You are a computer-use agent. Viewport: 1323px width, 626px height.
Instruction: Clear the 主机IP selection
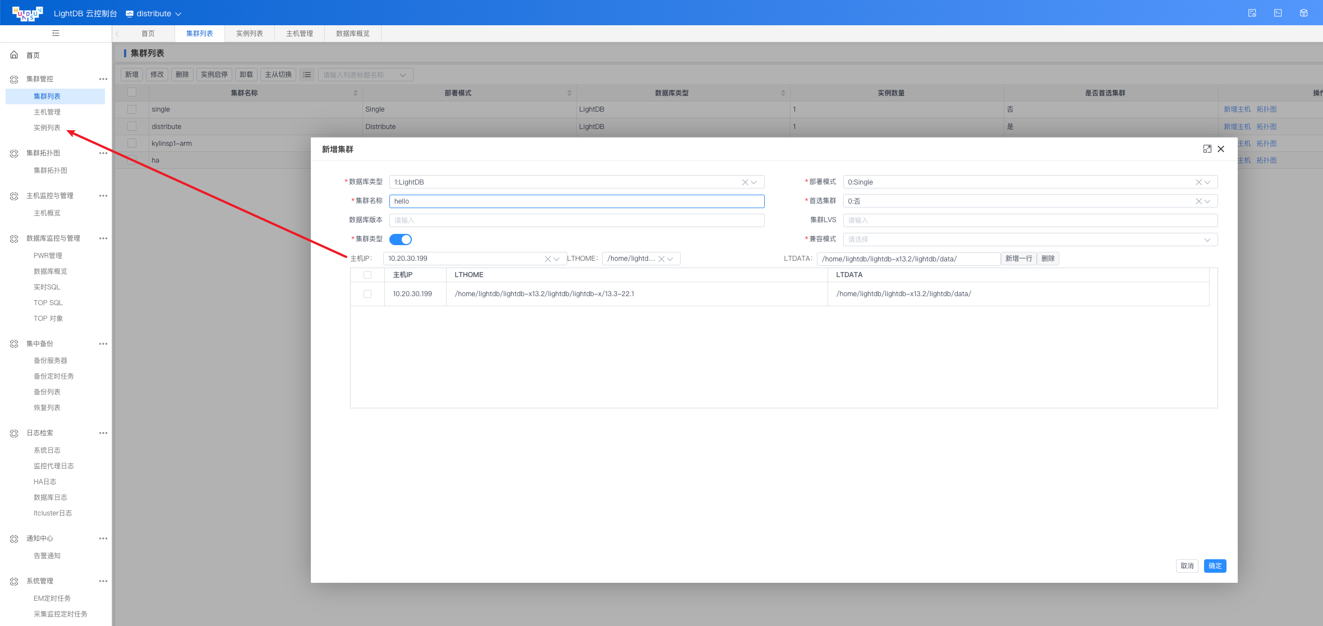(x=548, y=259)
